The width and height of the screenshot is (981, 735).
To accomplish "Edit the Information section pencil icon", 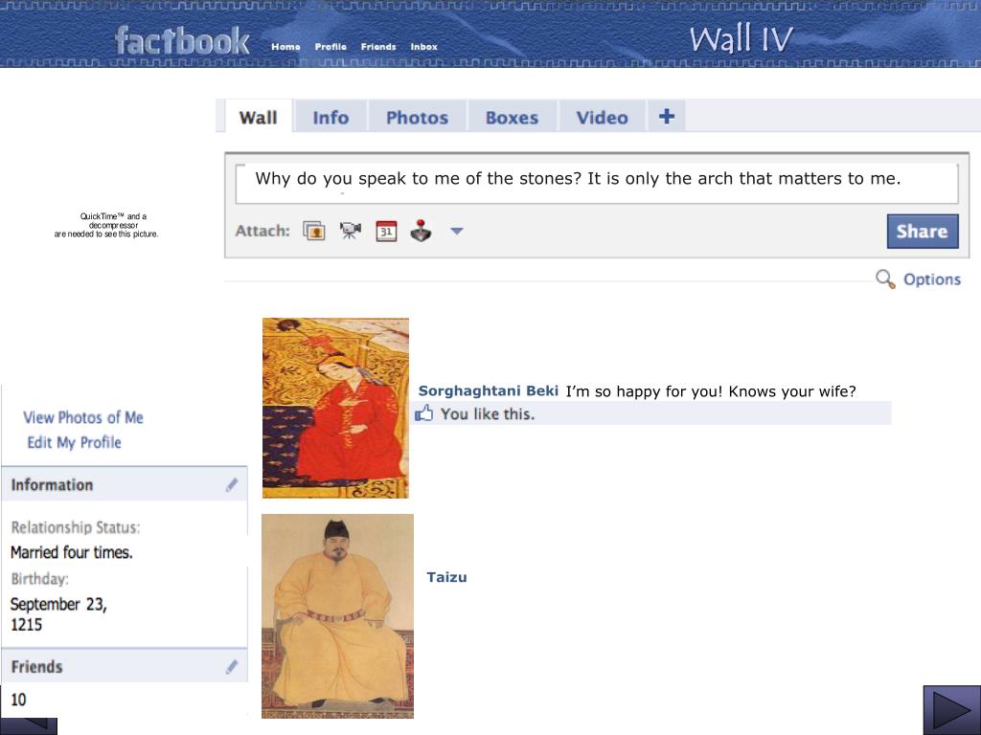I will 232,485.
